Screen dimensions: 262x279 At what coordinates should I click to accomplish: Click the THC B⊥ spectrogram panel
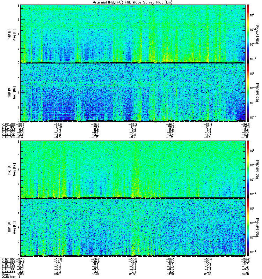[x=133, y=169]
